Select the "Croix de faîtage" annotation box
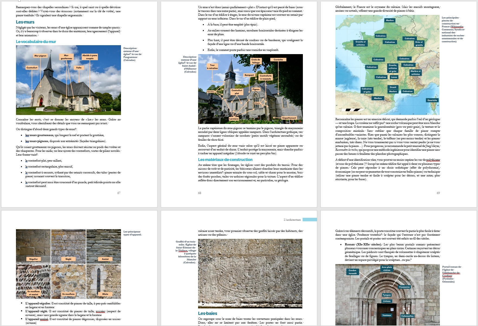Screen dimensions: 478x326 point(256,61)
